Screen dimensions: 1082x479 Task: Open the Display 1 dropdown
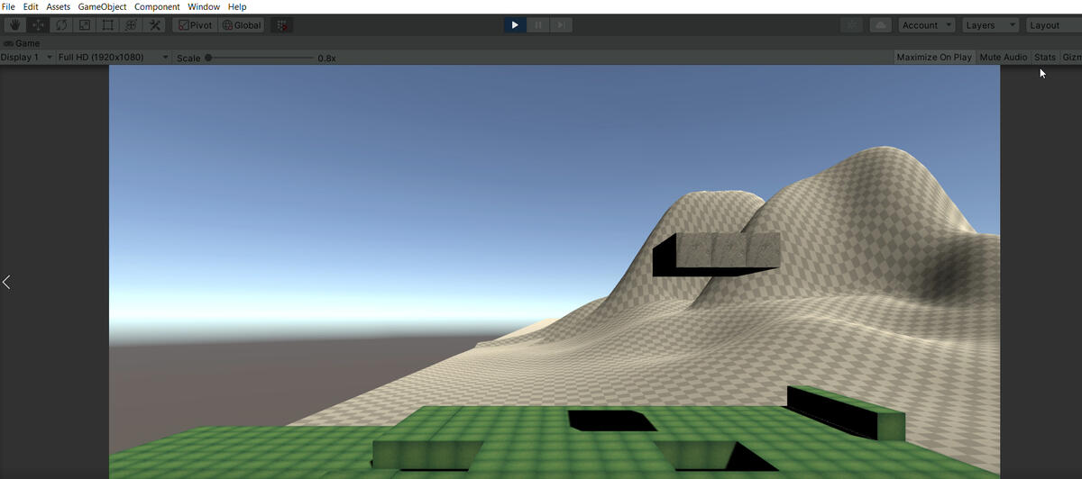(x=26, y=58)
